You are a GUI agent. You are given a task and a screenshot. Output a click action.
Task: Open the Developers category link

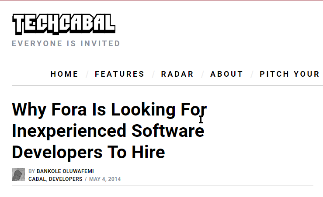(x=66, y=179)
